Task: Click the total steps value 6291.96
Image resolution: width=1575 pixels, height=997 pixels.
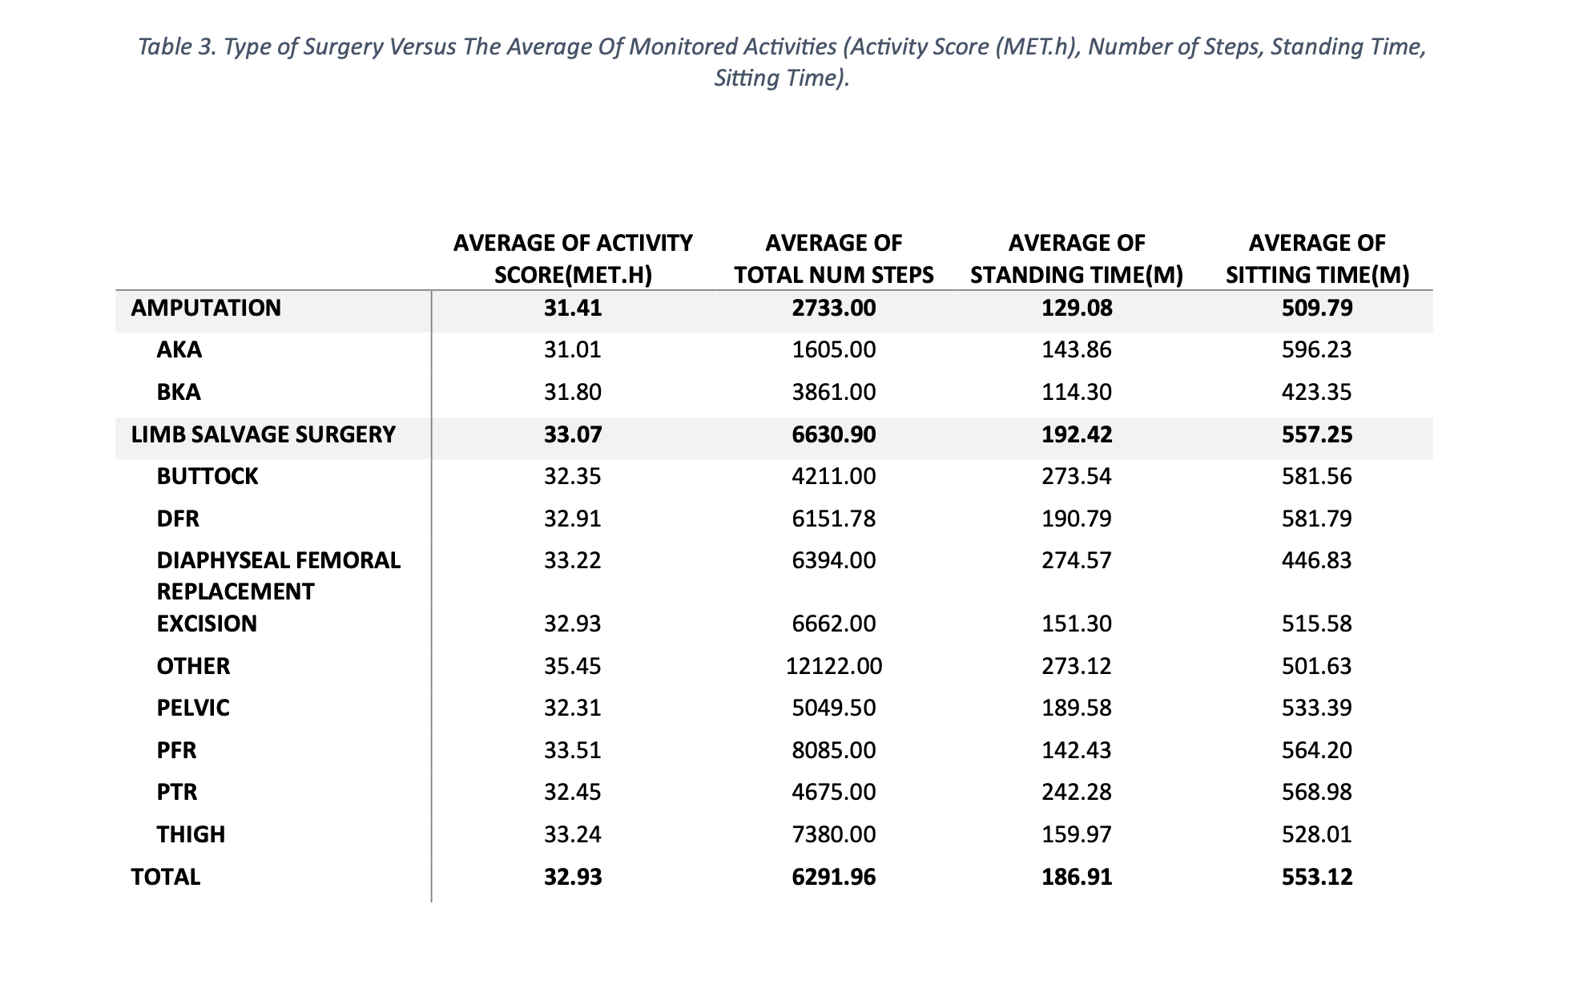Action: (x=834, y=877)
